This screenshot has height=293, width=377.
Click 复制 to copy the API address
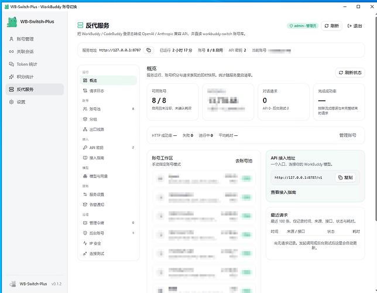(345, 178)
